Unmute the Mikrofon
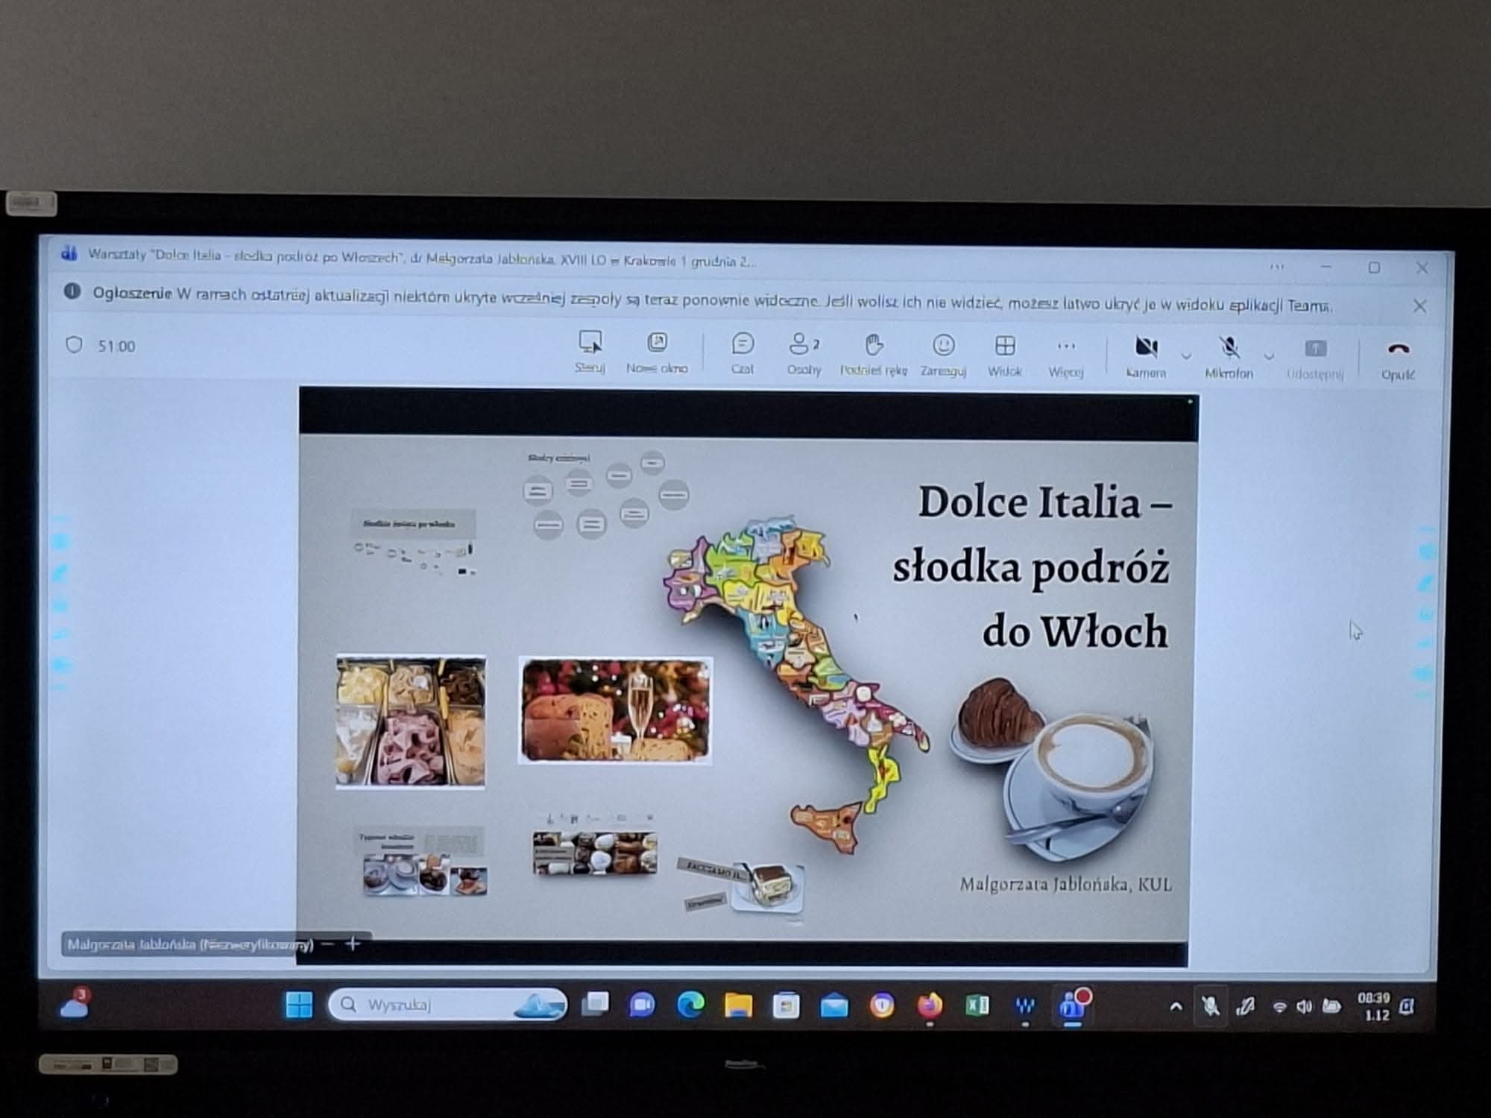 click(1229, 358)
